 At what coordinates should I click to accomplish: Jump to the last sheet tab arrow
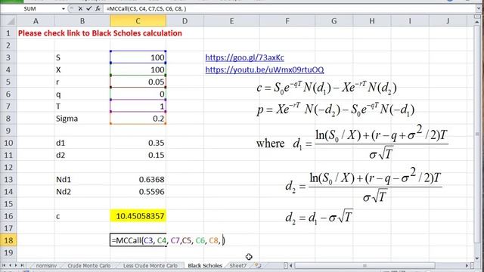pyautogui.click(x=22, y=265)
